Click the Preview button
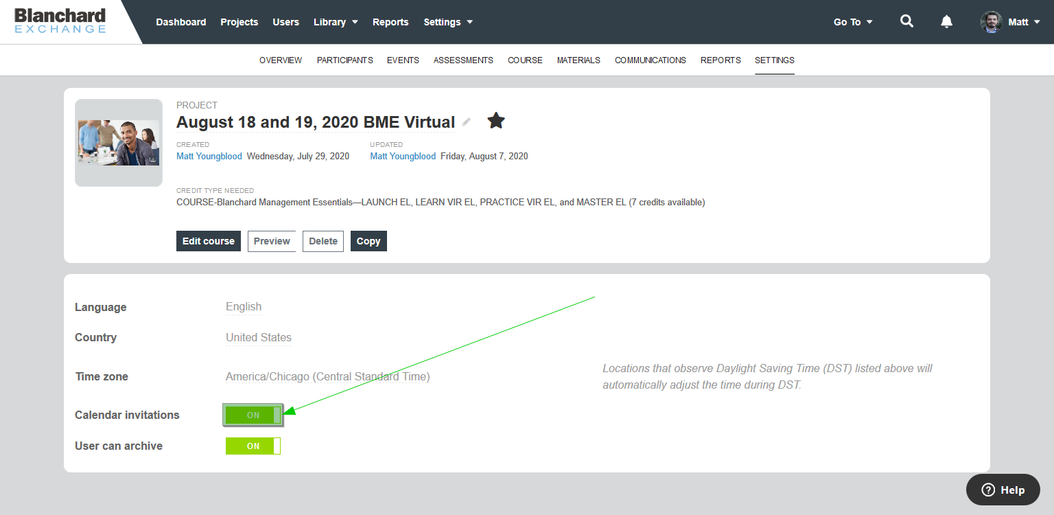 [272, 241]
